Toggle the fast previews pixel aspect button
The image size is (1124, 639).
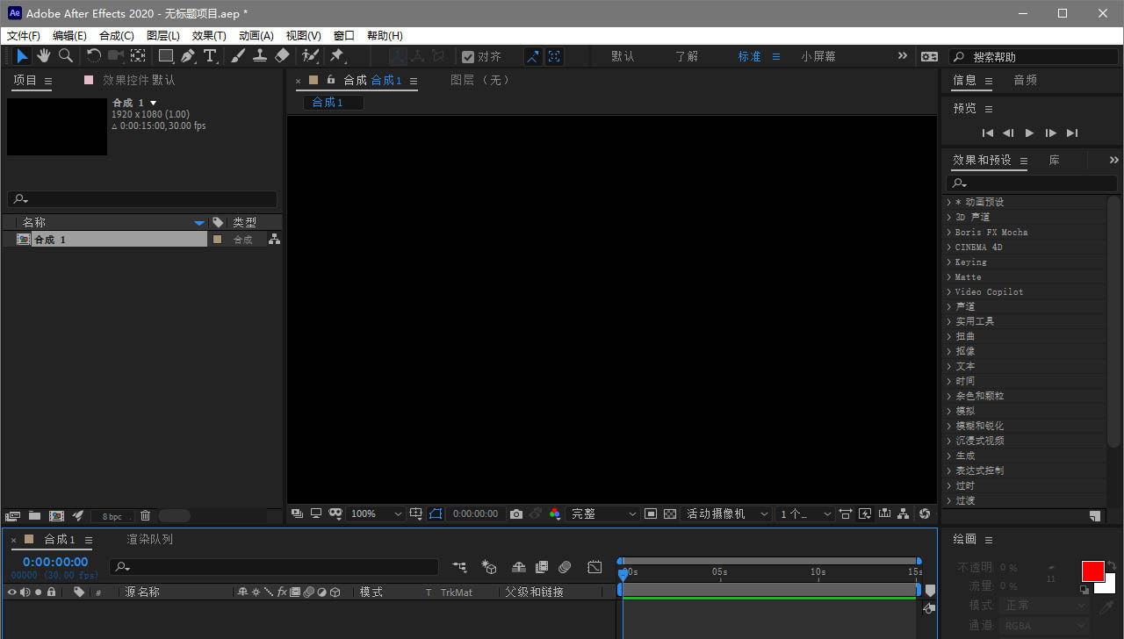point(865,513)
